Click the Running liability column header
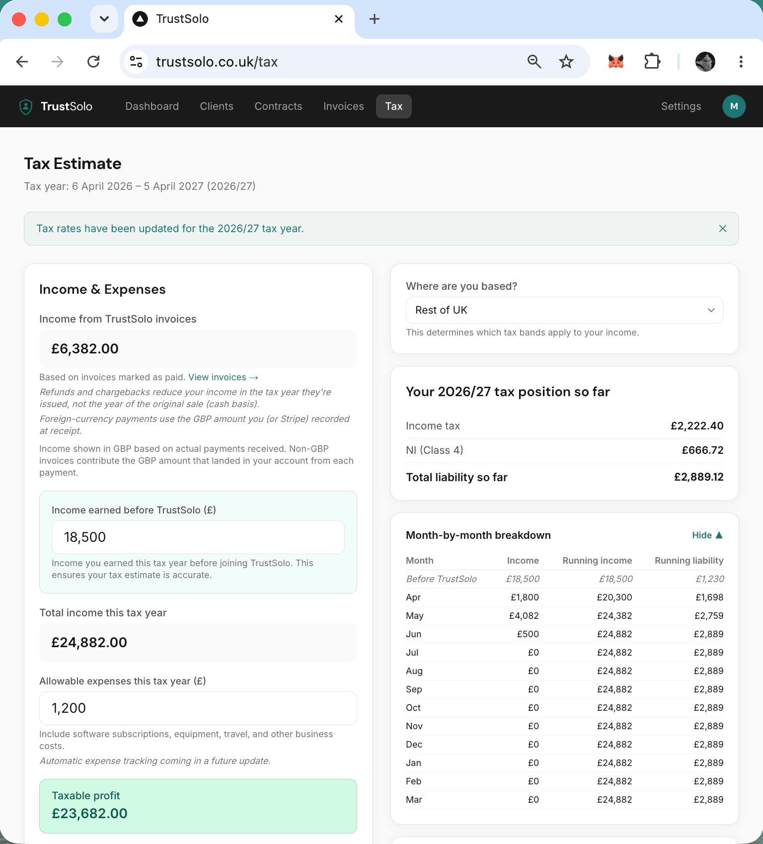This screenshot has height=844, width=763. (x=689, y=561)
